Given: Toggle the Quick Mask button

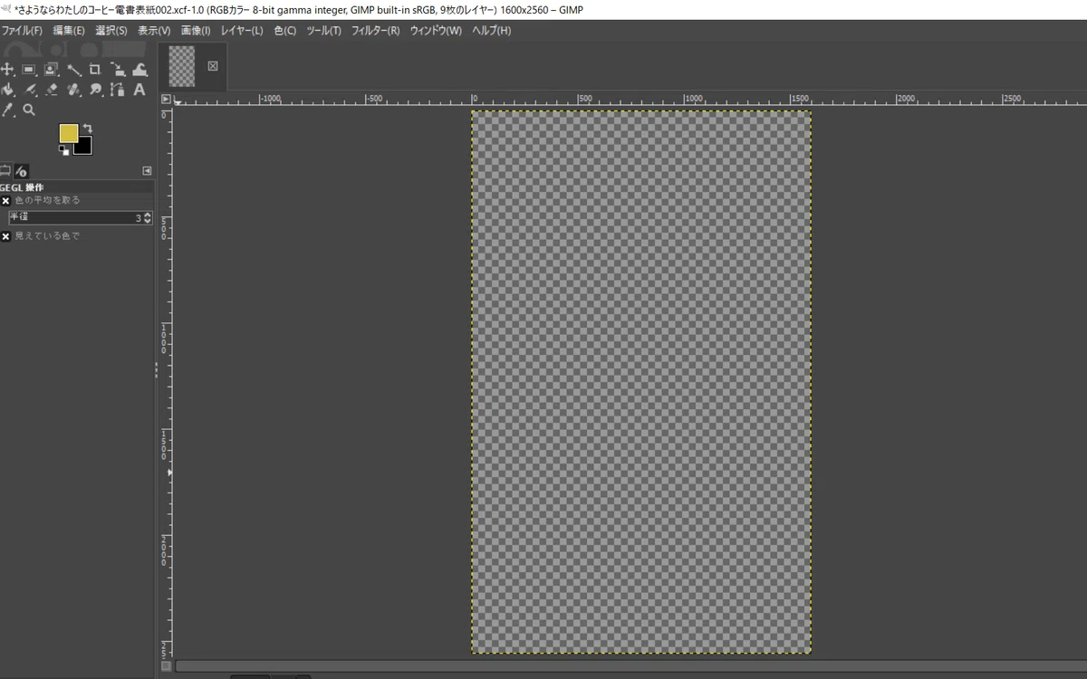Looking at the screenshot, I should [x=166, y=666].
